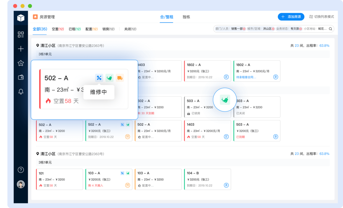
Task: Remove the 有欠款 filter chip
Action: coord(300,29)
